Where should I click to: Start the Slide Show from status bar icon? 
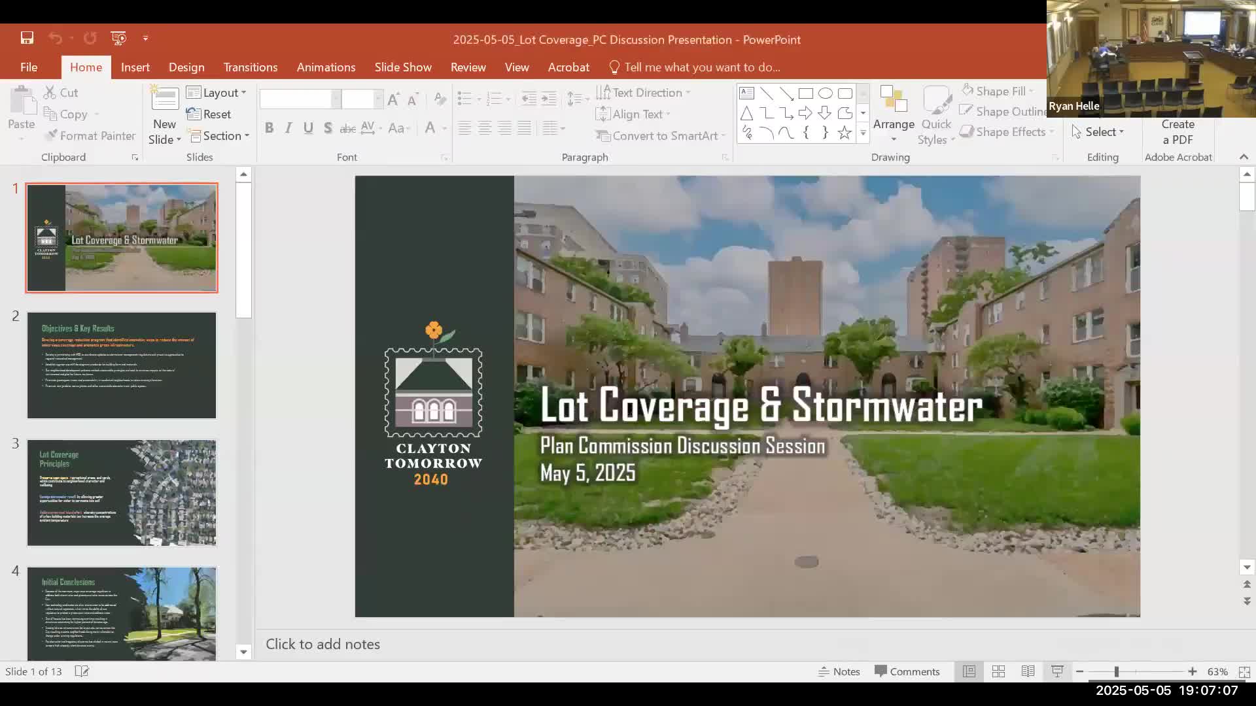coord(1057,671)
